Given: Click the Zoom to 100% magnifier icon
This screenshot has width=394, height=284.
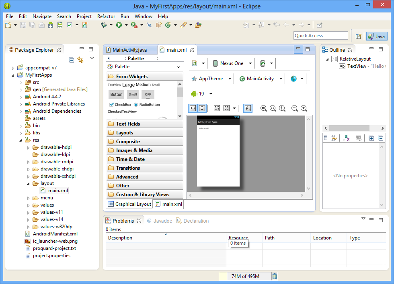Looking at the screenshot, I should tap(282, 108).
